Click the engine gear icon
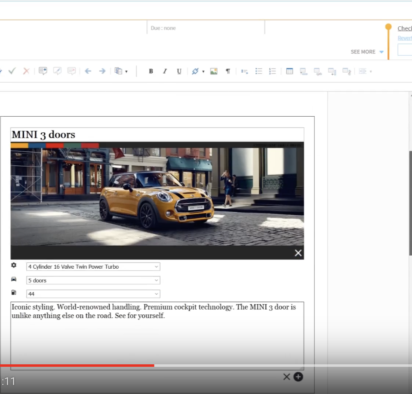 click(x=14, y=265)
